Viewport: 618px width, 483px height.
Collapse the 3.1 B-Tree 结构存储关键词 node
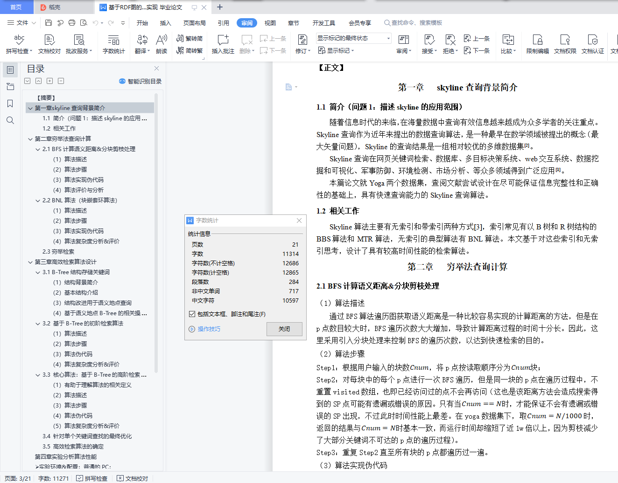(x=38, y=272)
